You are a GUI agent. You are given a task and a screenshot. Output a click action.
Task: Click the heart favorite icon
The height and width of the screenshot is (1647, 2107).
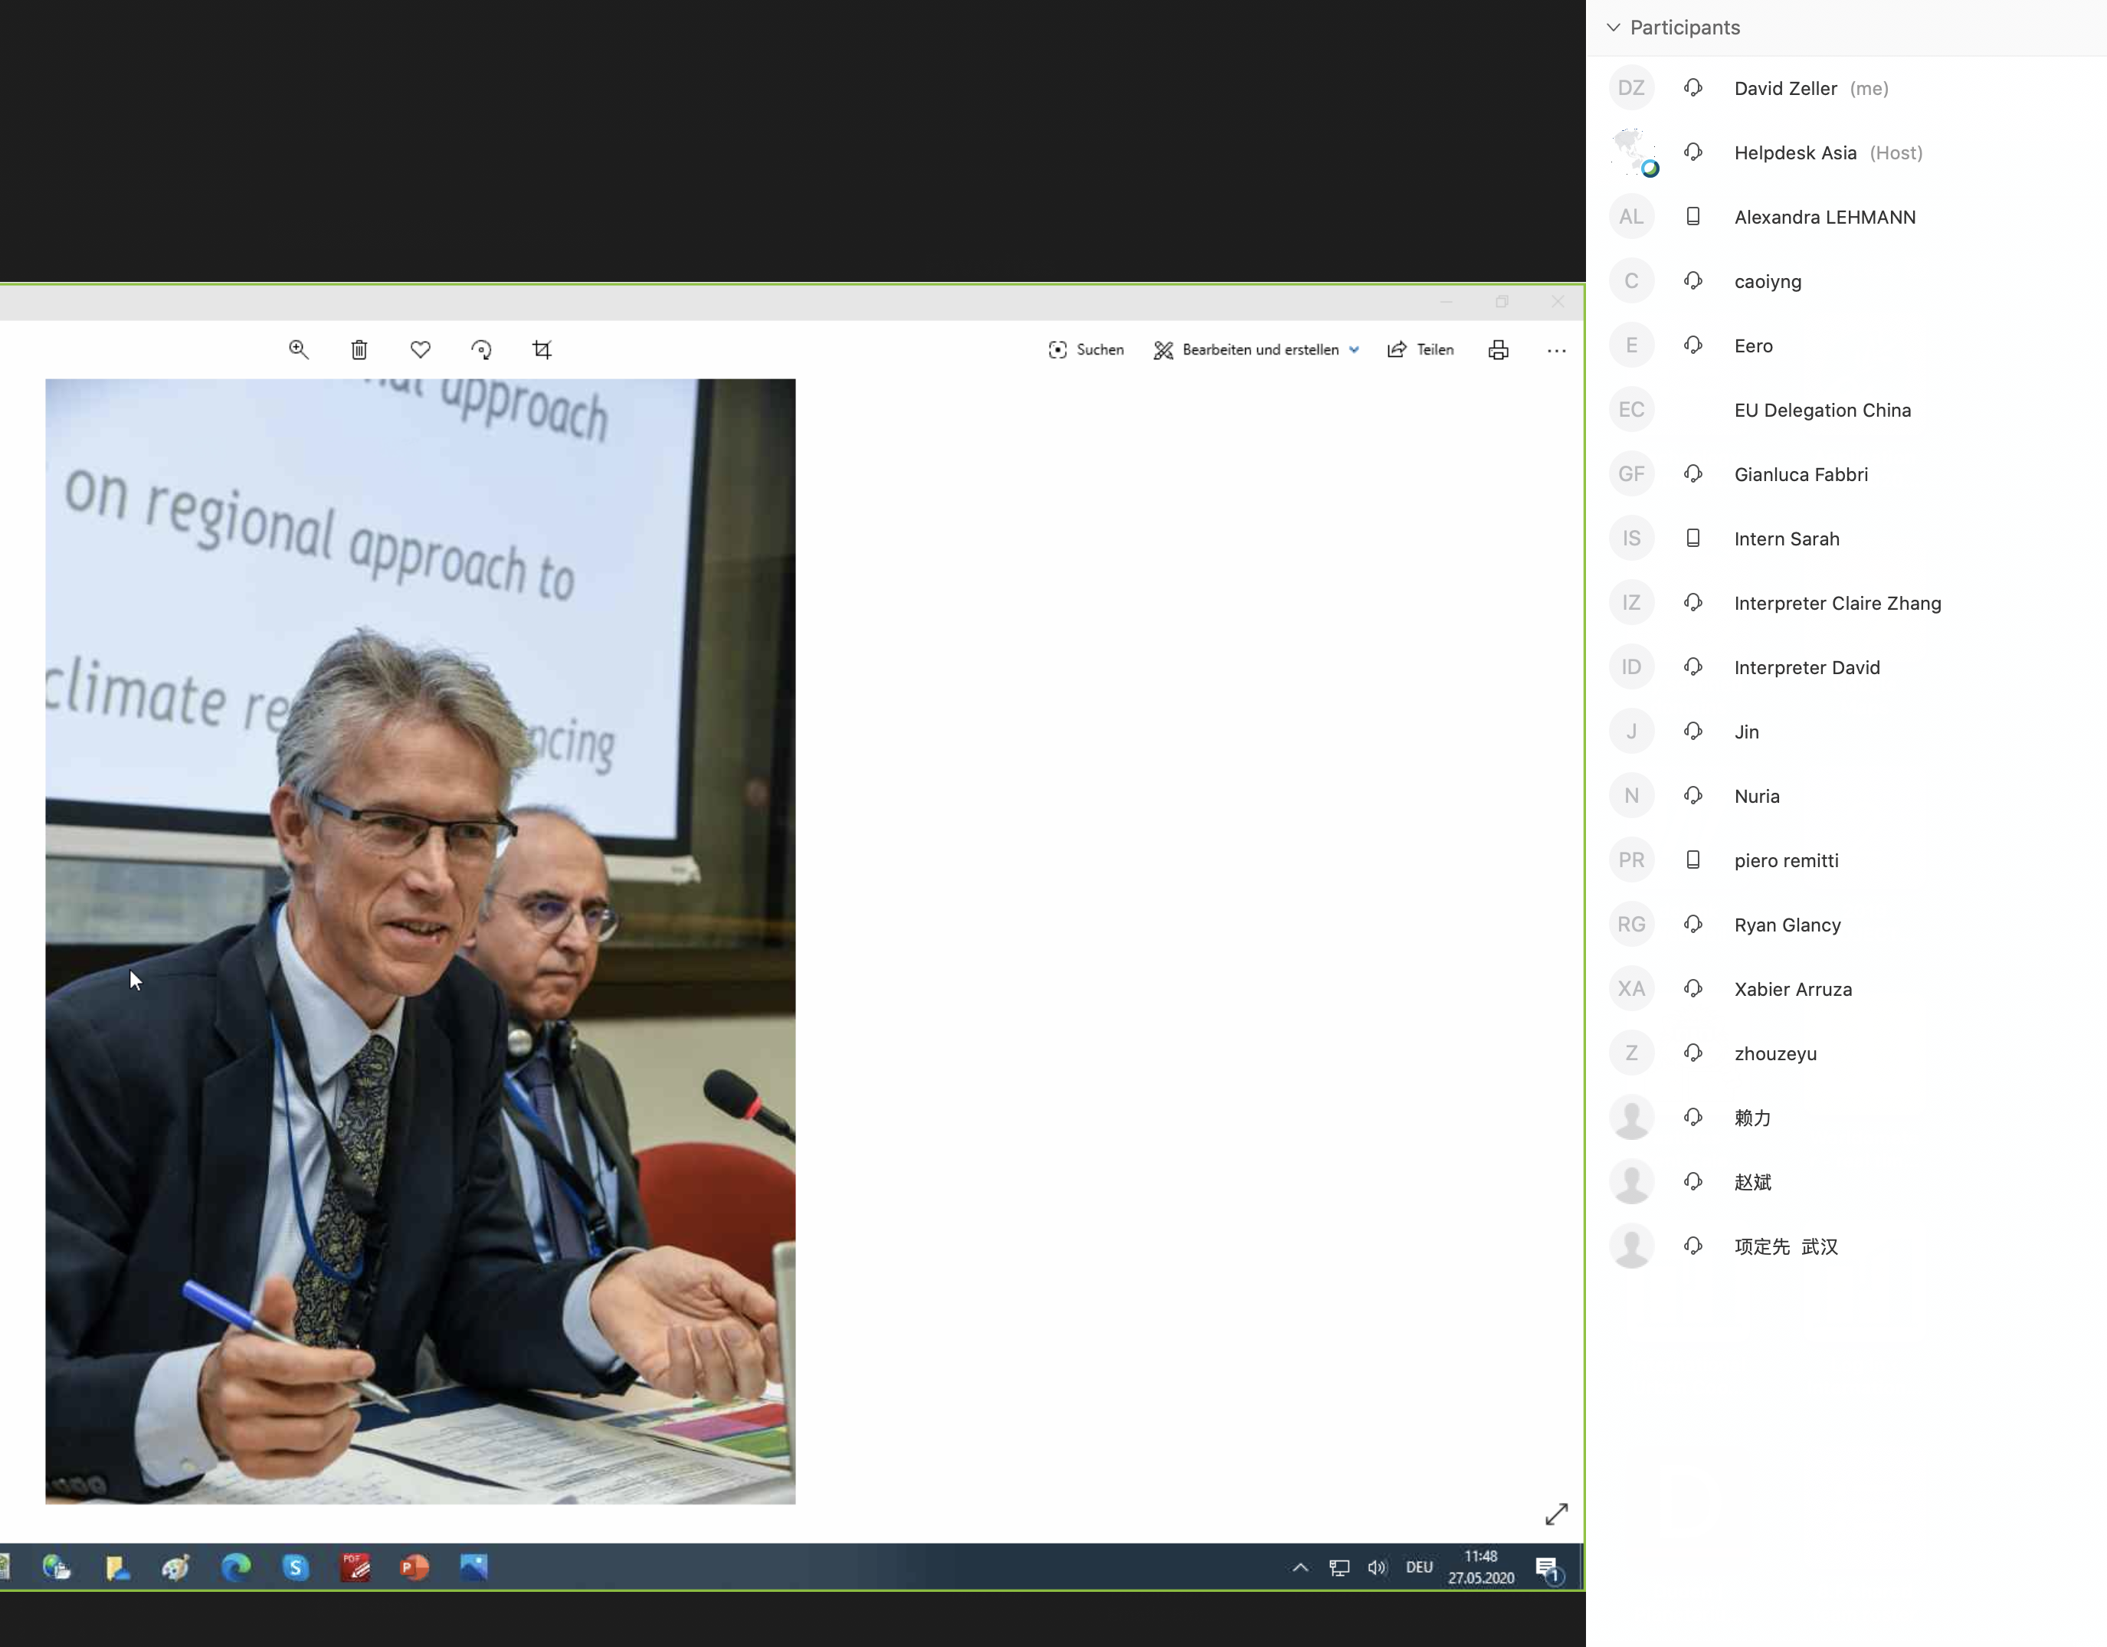tap(420, 349)
